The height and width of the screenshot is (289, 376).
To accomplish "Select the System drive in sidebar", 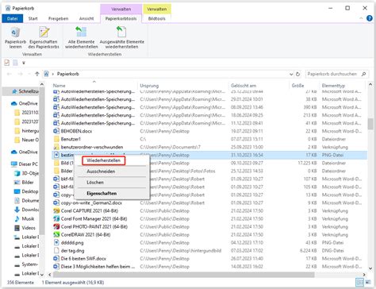I will (26, 264).
